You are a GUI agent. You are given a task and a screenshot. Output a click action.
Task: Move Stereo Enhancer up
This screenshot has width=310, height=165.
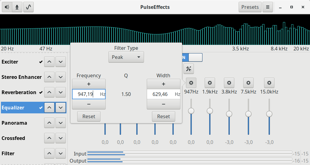[49, 77]
